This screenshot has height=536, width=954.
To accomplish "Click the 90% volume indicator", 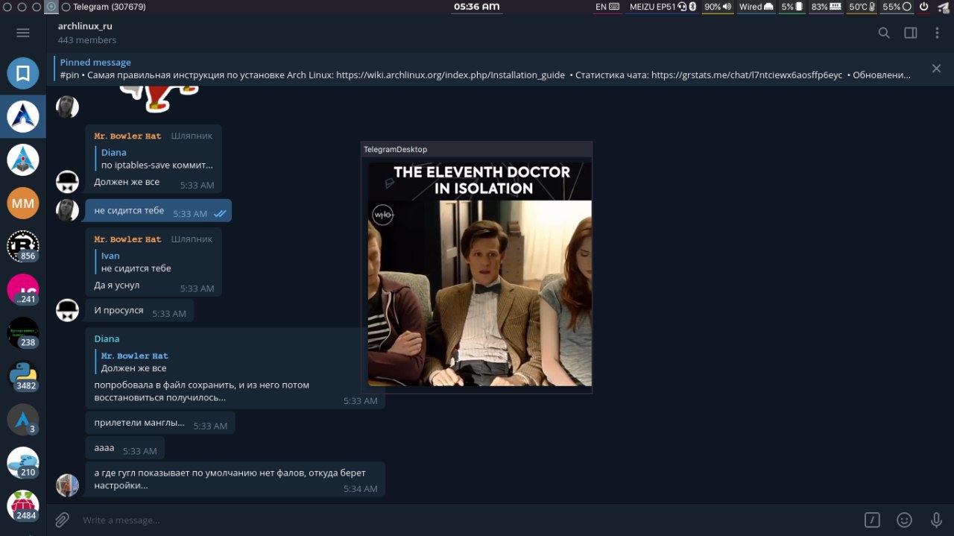I will (x=718, y=7).
